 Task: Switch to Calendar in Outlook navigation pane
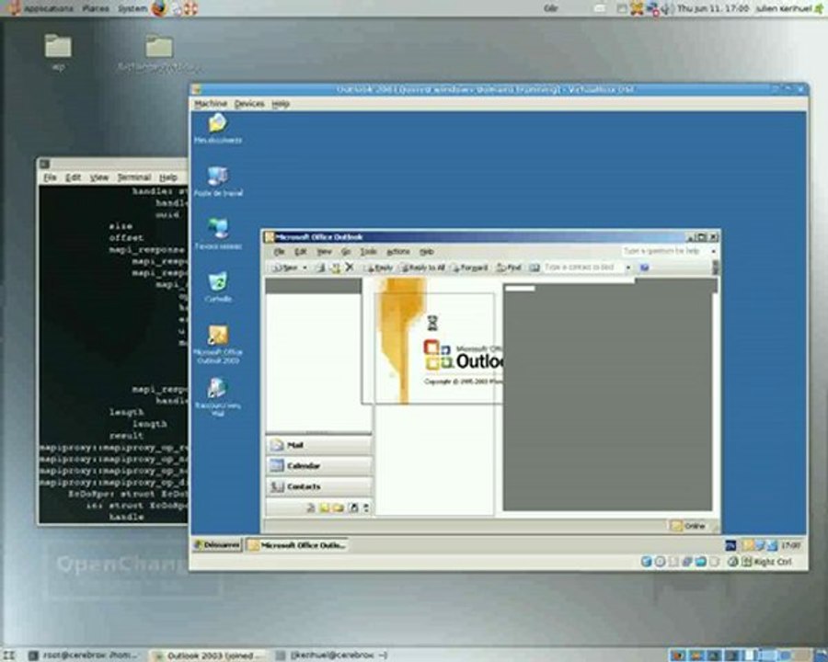click(318, 465)
